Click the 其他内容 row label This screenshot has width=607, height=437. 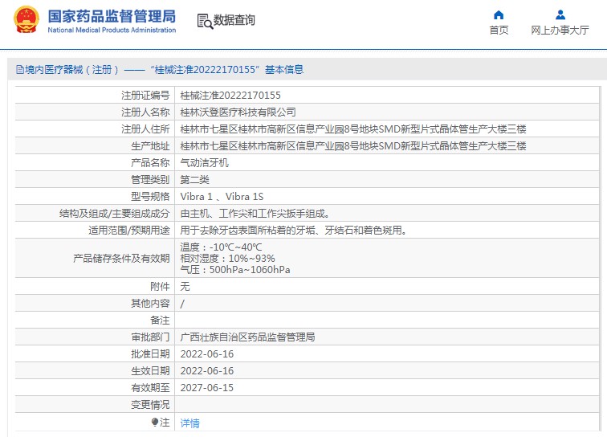(x=150, y=304)
